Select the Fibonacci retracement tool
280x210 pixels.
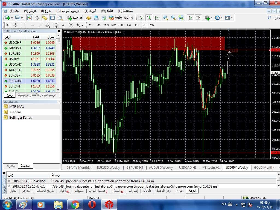(x=56, y=25)
